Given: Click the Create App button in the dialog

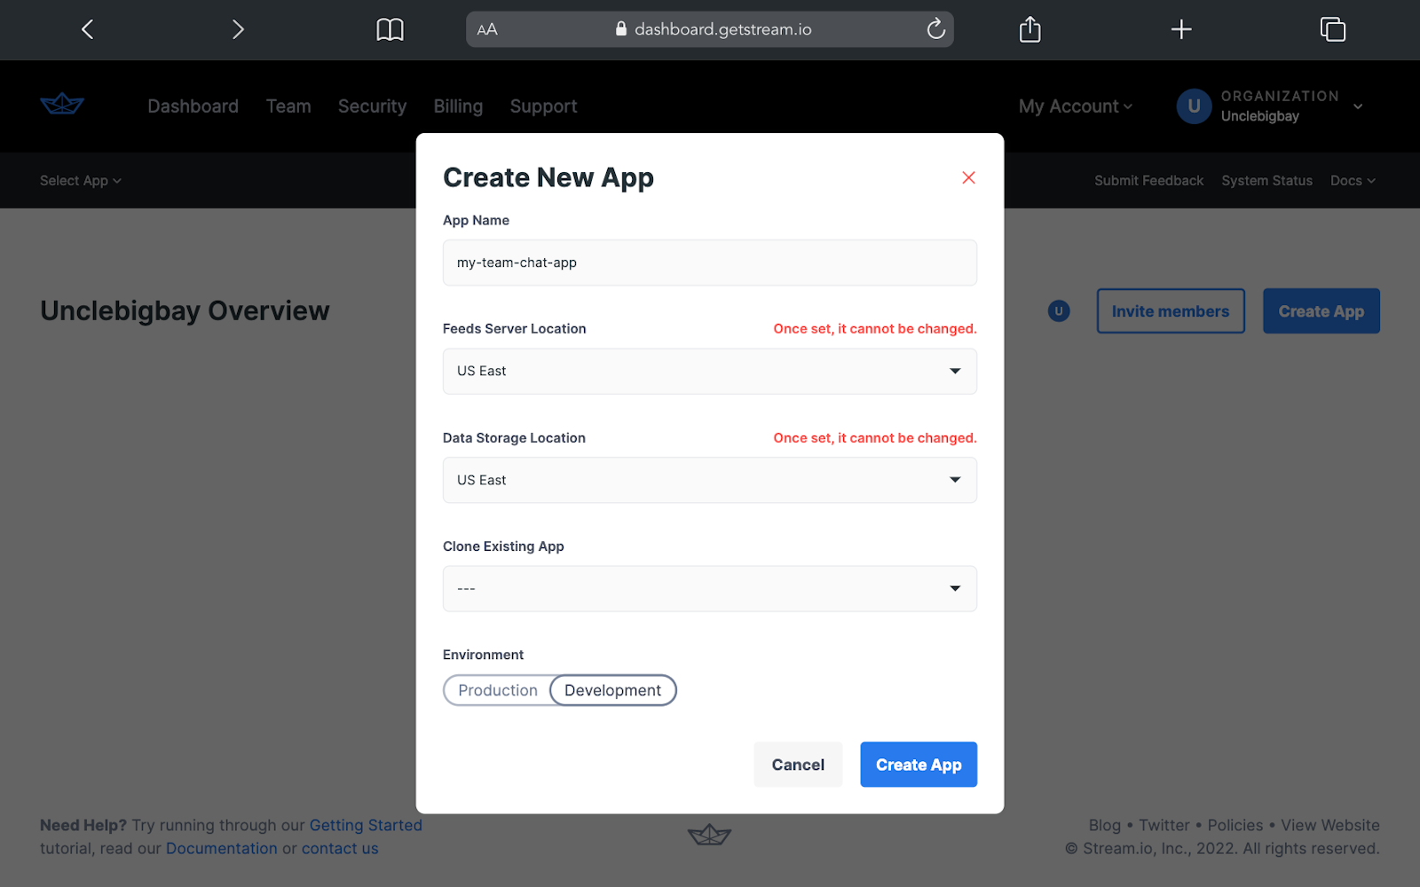Looking at the screenshot, I should coord(918,764).
